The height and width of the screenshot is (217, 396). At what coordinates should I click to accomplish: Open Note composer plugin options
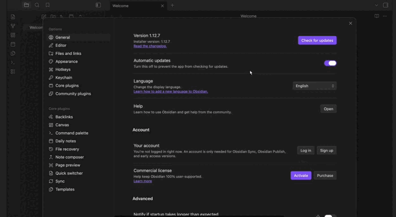(78, 157)
